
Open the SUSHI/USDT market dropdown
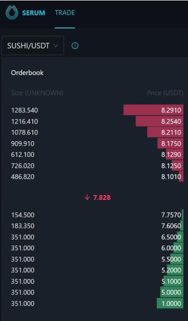click(33, 46)
